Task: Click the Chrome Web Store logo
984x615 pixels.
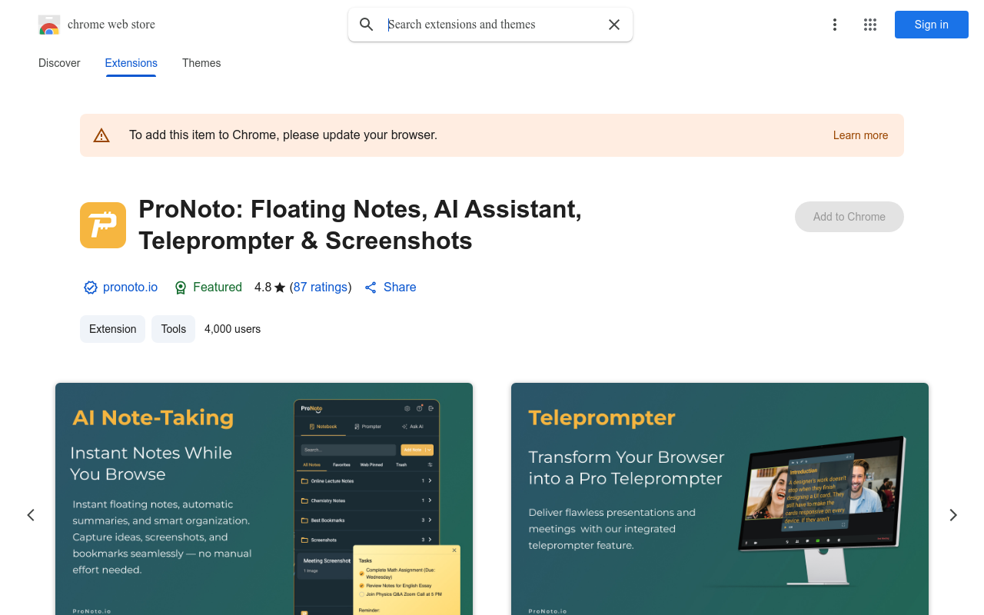Action: pos(49,25)
